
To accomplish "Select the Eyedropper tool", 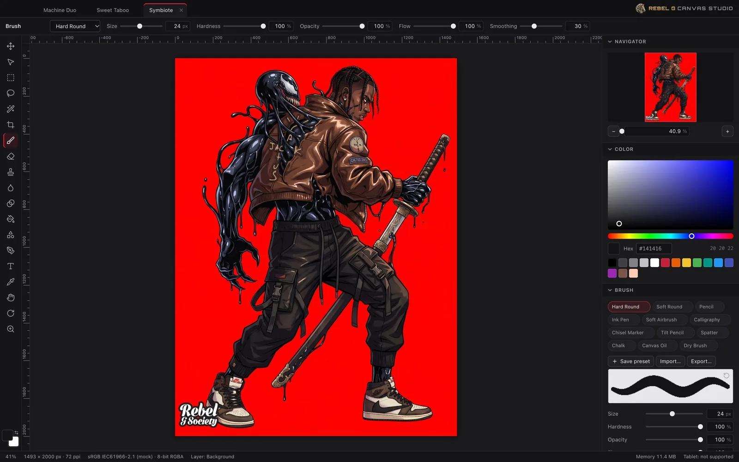I will (11, 282).
